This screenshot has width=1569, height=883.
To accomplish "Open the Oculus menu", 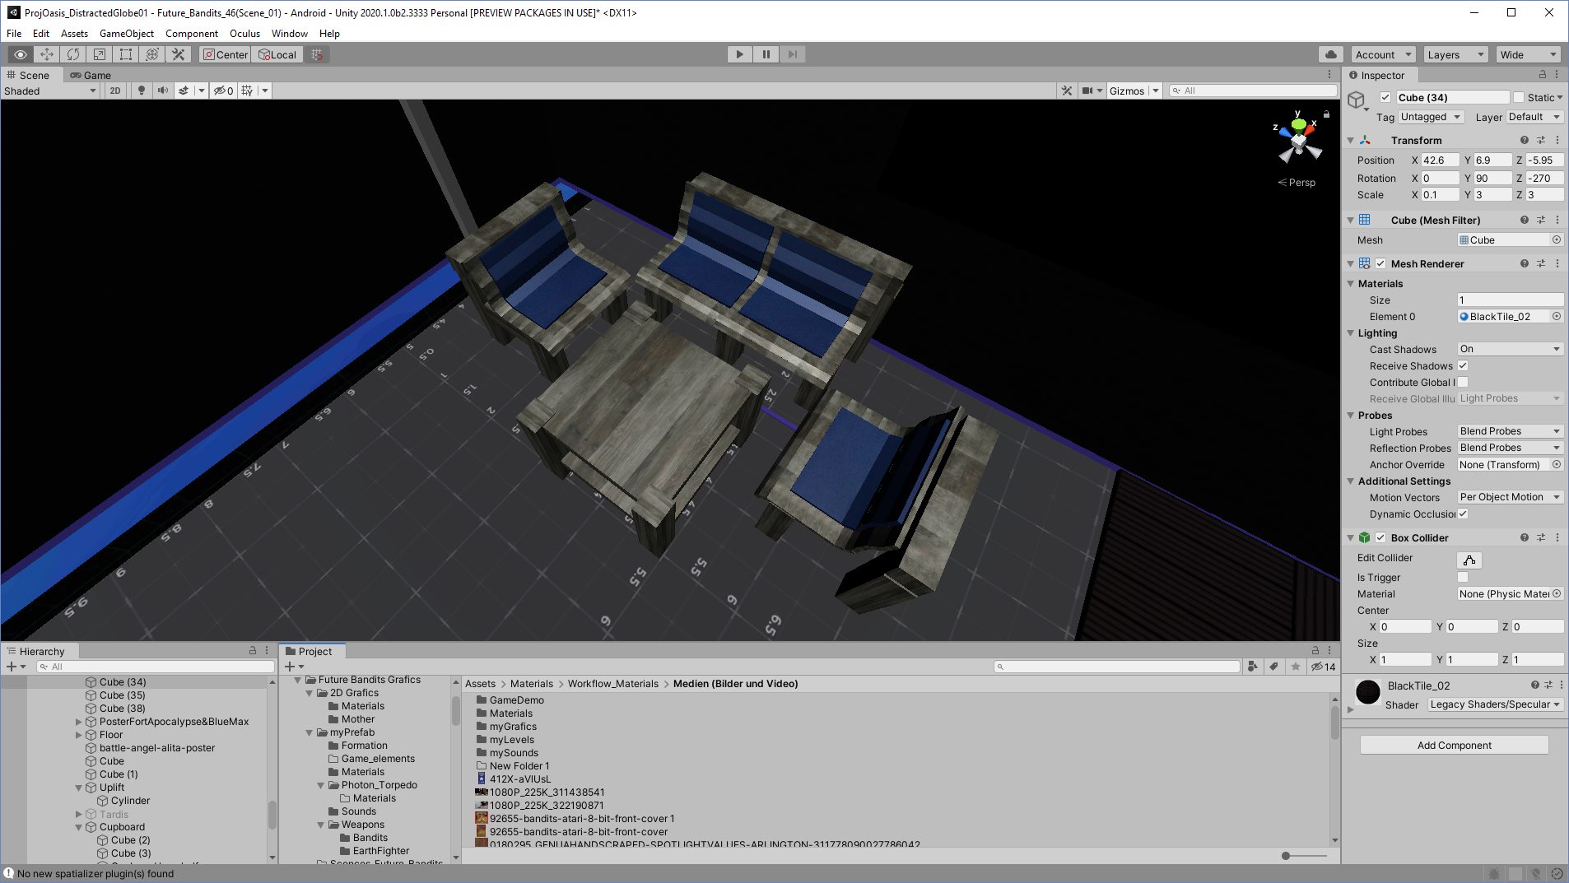I will (244, 34).
